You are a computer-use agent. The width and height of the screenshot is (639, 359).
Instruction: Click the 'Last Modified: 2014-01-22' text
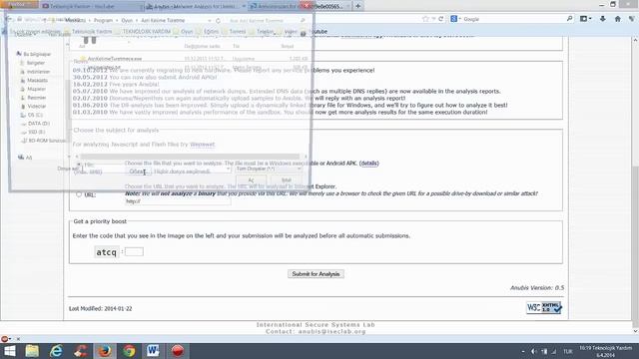click(100, 308)
